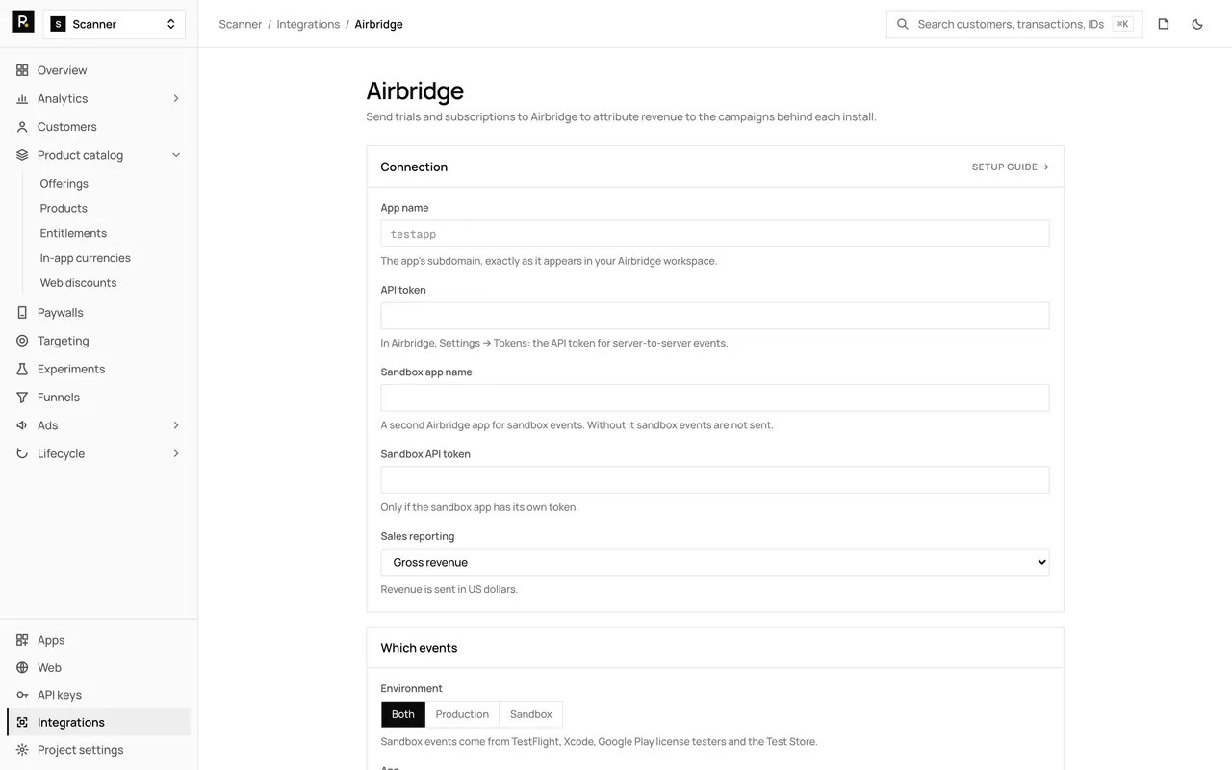Expand the Analytics section chevron
1232x770 pixels.
click(x=176, y=98)
